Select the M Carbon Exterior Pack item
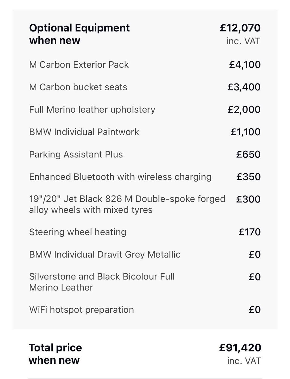Screen dimensions: 290x379 [79, 65]
